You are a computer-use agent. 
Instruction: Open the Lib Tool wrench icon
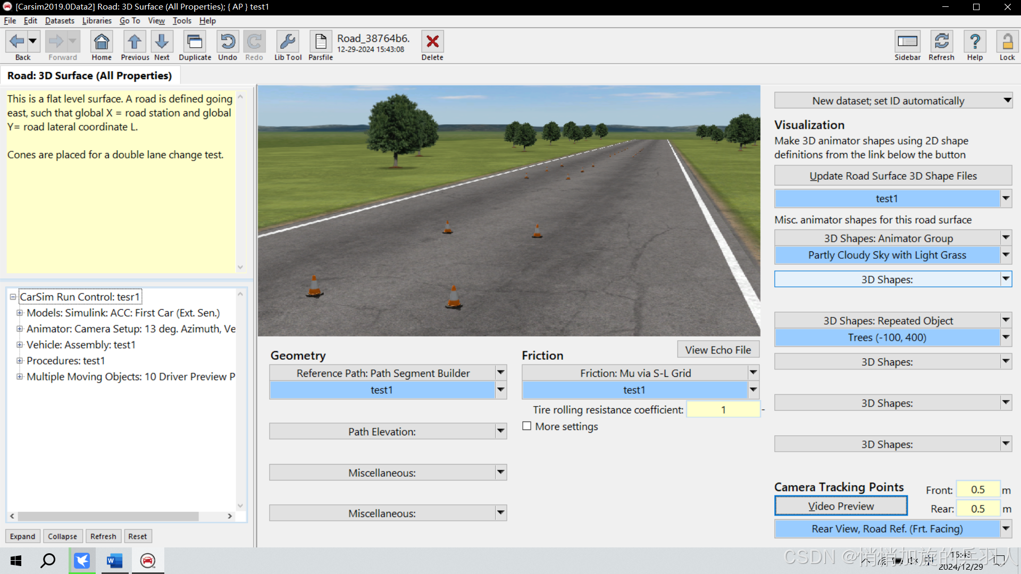[x=288, y=42]
